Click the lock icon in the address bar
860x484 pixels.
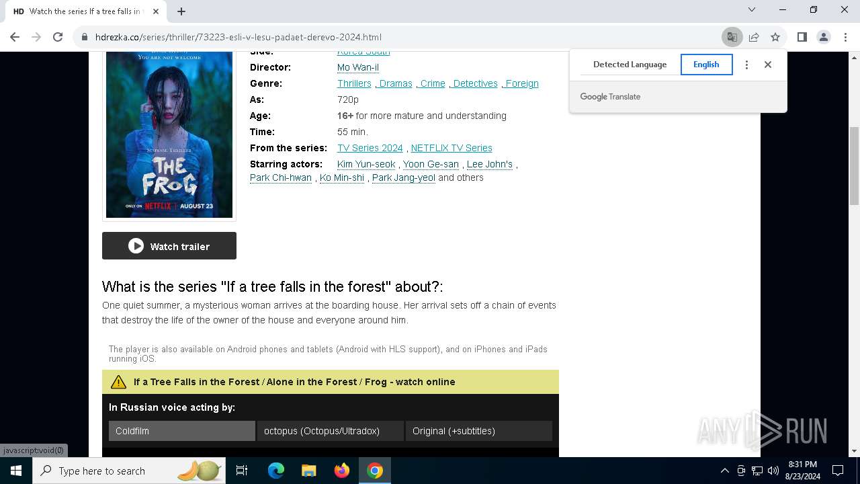[x=85, y=38]
